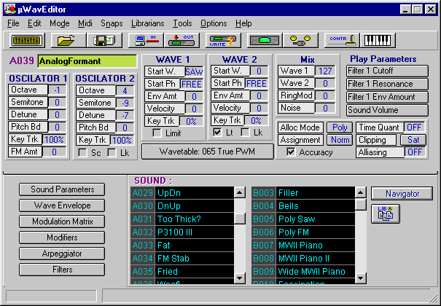Toggle Alloc Mode Poly value
The height and width of the screenshot is (306, 441).
coord(337,127)
